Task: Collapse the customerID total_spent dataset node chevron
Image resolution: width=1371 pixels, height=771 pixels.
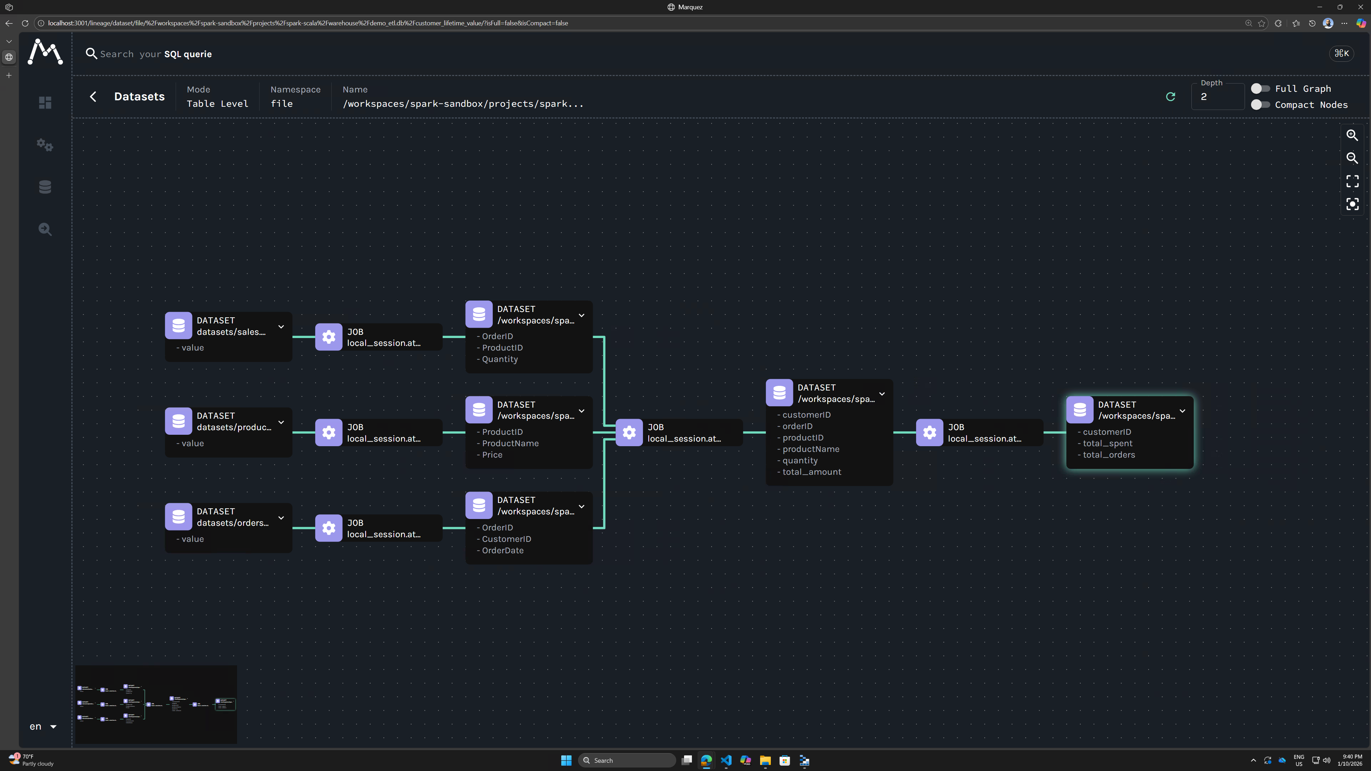Action: [1182, 411]
